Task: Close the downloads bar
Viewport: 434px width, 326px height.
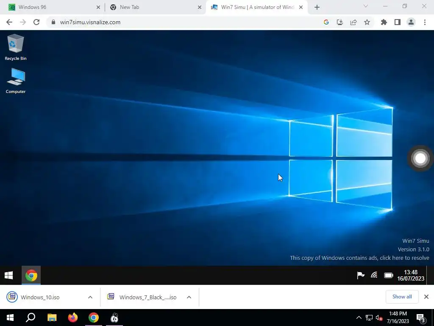Action: (x=426, y=297)
